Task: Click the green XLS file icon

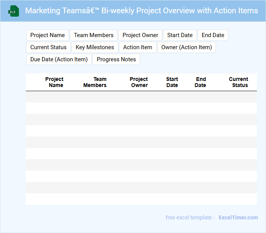Action: (14, 11)
